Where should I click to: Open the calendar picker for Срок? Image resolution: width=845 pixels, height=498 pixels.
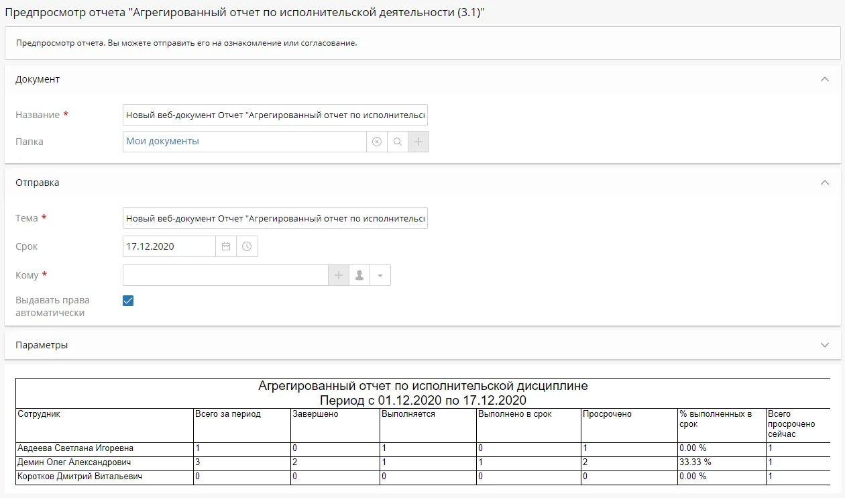click(x=226, y=246)
